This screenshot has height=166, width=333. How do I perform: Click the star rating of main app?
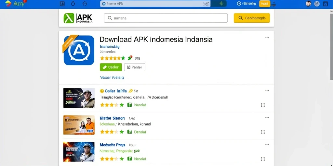(x=113, y=58)
